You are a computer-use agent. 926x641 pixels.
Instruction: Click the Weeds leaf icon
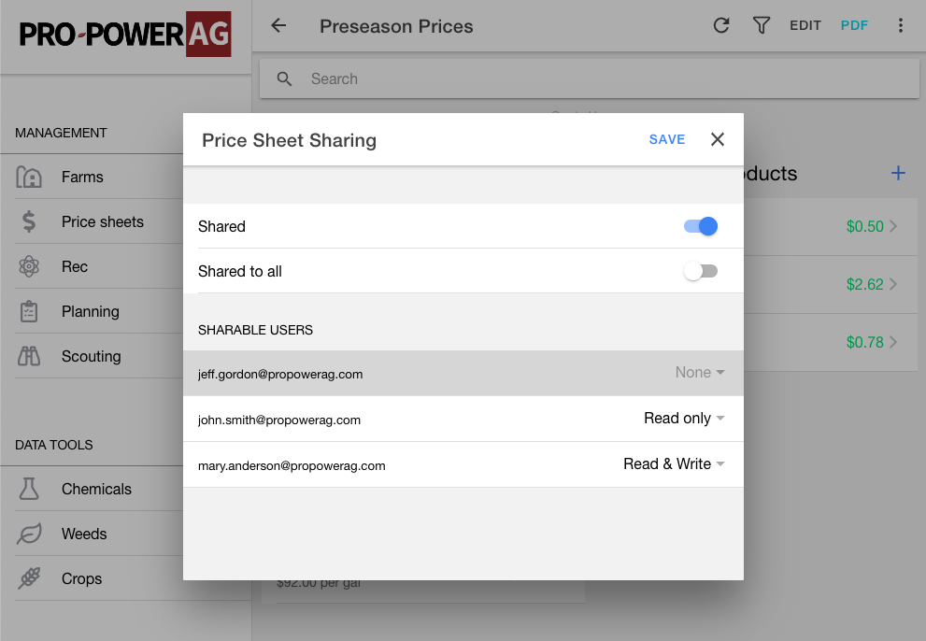(29, 534)
